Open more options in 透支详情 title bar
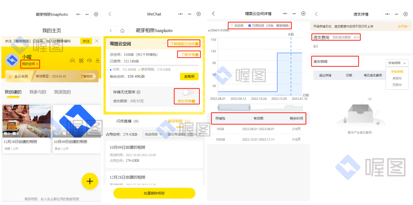Screen dimensions: 413x205 click(x=387, y=14)
